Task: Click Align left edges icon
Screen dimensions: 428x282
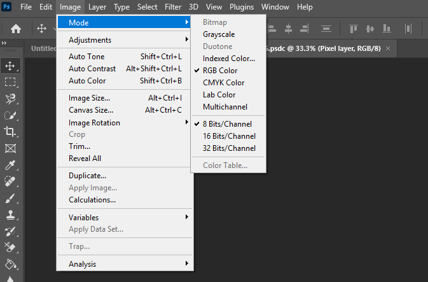Action: click(272, 29)
